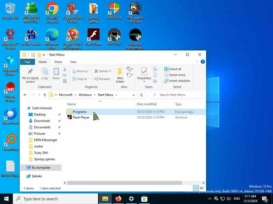Click Select all in ribbon

(173, 69)
